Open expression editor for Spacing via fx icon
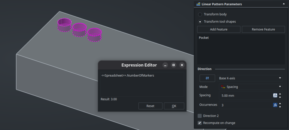 click(275, 95)
